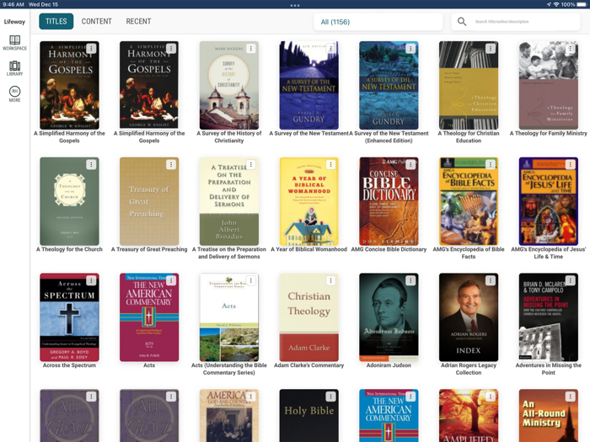Open options menu for A Theology for the Church
The height and width of the screenshot is (442, 590).
pyautogui.click(x=91, y=164)
